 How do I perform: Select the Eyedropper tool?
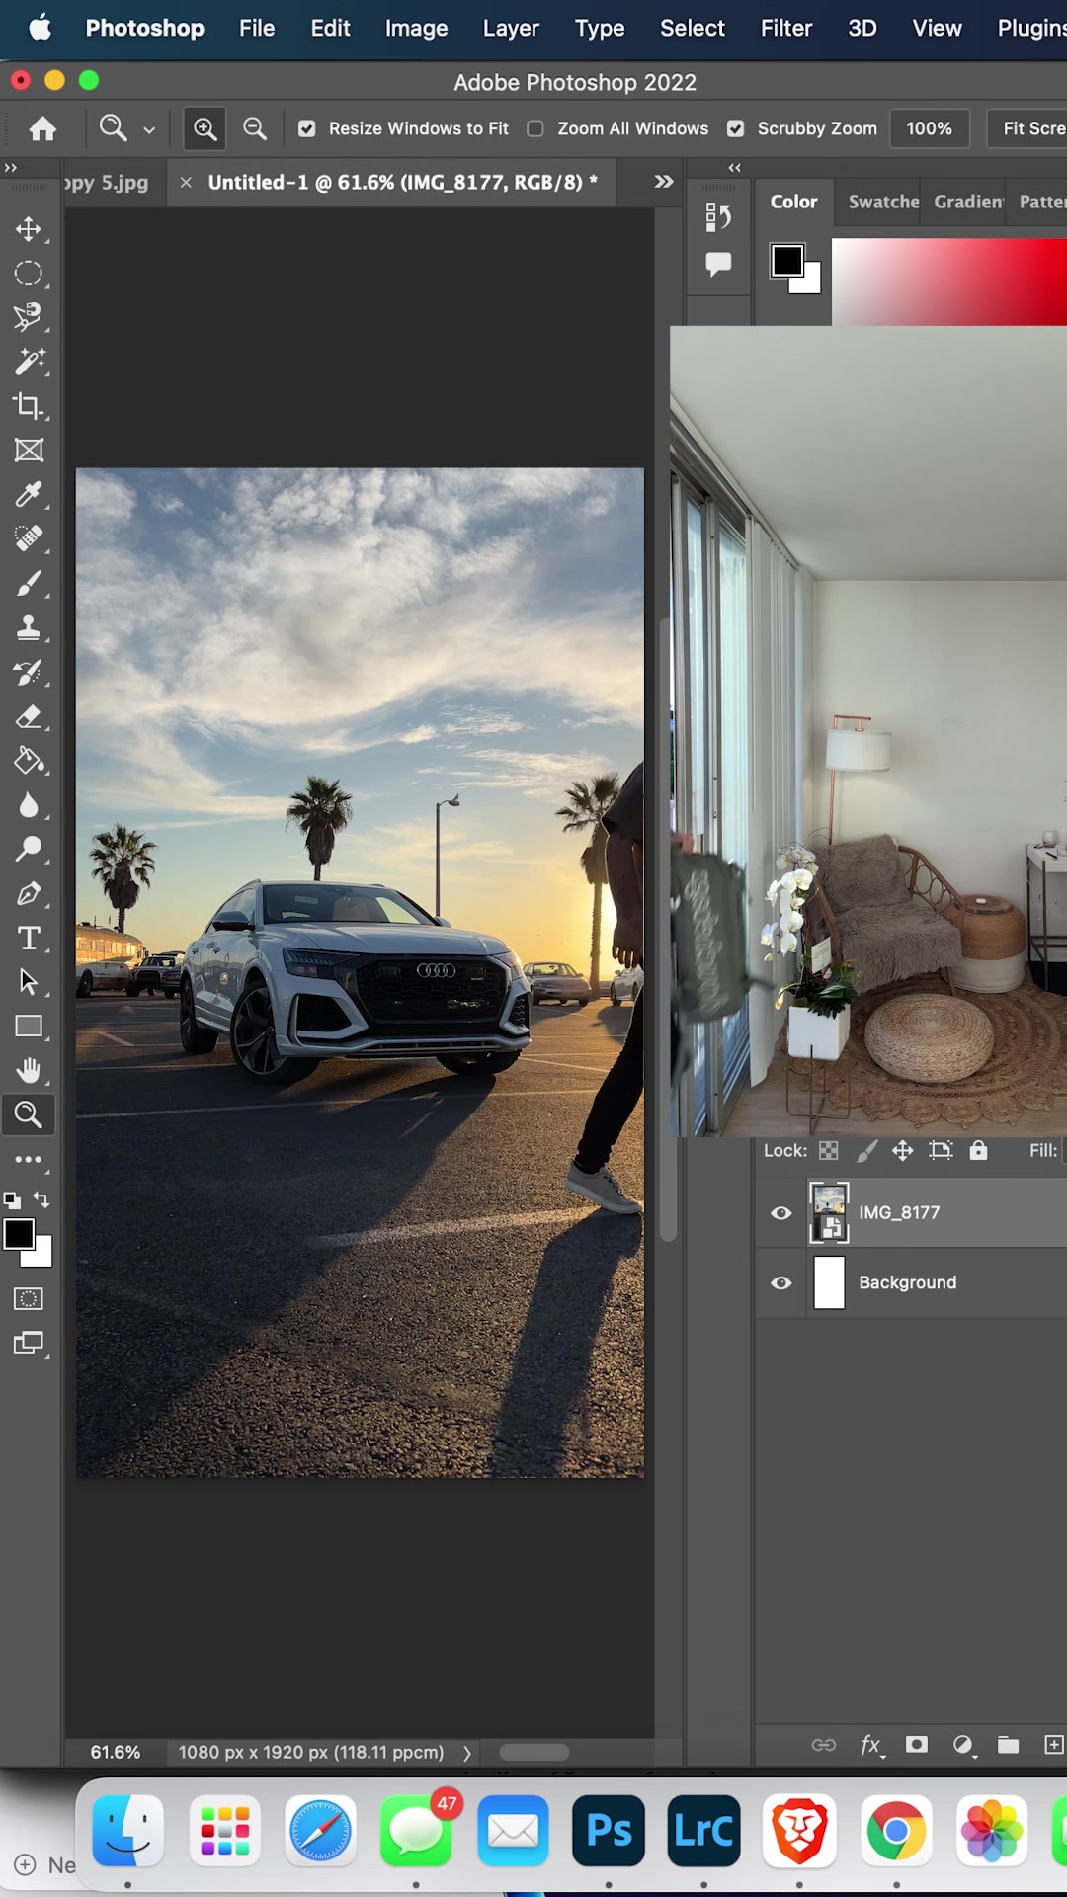coord(28,494)
